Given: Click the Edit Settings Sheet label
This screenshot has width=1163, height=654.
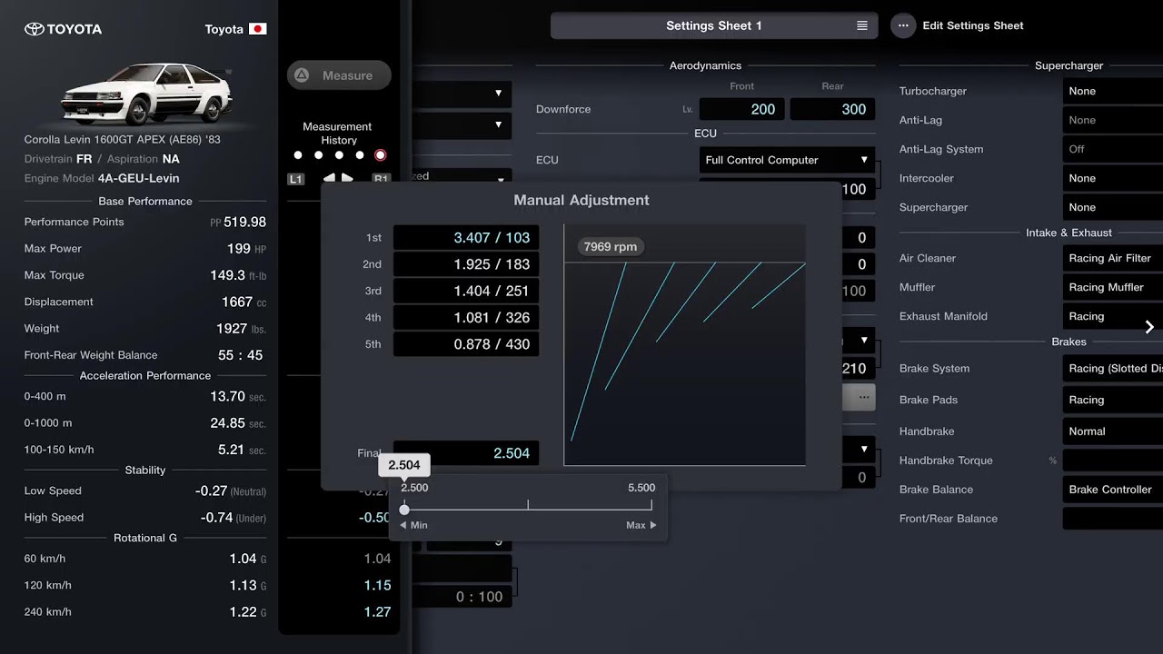Looking at the screenshot, I should tap(973, 25).
